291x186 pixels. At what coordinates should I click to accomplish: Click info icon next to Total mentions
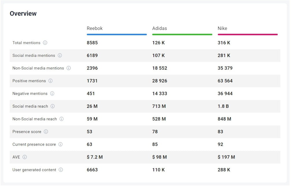pyautogui.click(x=45, y=43)
